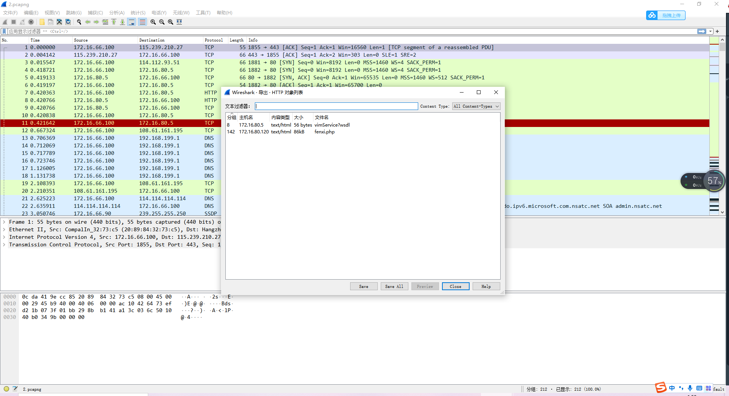This screenshot has height=396, width=729.
Task: Click the stop capture icon
Action: [13, 22]
